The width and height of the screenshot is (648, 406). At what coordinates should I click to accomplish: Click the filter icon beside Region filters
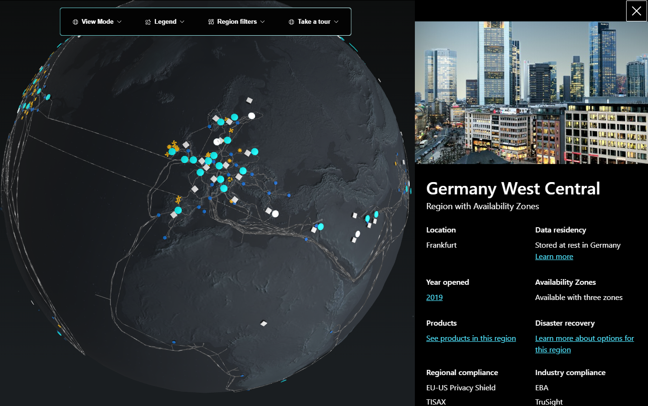[211, 22]
